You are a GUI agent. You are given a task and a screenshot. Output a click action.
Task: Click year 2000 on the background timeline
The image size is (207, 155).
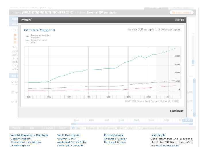point(136,120)
